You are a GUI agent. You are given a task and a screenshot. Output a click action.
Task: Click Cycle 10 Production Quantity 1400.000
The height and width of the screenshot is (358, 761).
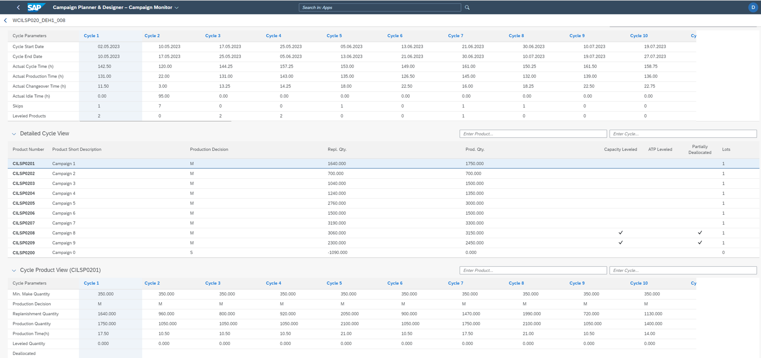[653, 324]
